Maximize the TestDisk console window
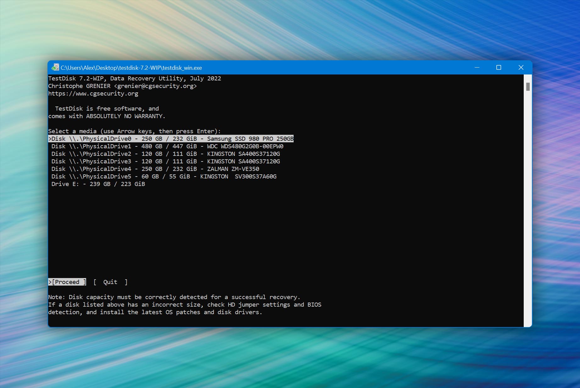This screenshot has width=580, height=388. (x=499, y=67)
